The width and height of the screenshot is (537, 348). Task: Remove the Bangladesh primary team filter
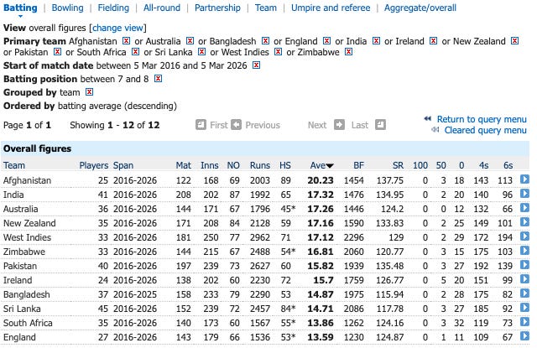[265, 41]
